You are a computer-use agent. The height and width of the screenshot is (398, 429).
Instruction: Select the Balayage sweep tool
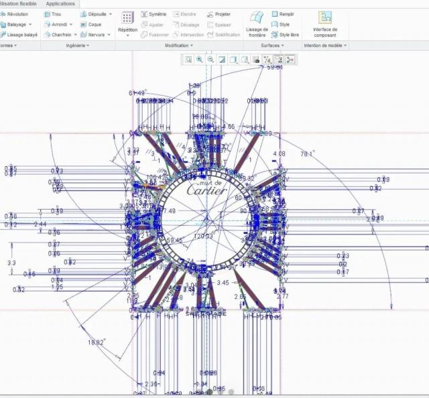tap(13, 24)
